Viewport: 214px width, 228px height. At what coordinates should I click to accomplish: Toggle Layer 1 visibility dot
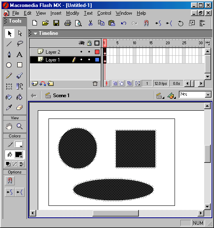[81, 59]
